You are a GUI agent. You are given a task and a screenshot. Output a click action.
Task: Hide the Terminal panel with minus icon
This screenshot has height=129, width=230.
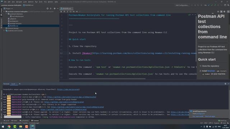[229, 84]
